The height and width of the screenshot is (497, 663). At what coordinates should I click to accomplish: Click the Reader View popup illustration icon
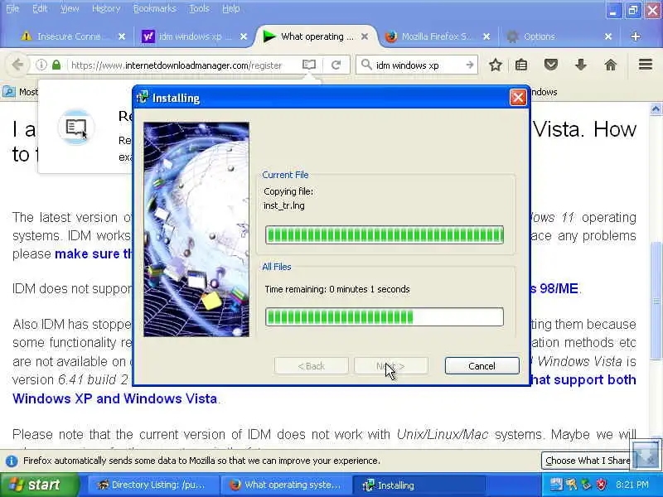76,128
